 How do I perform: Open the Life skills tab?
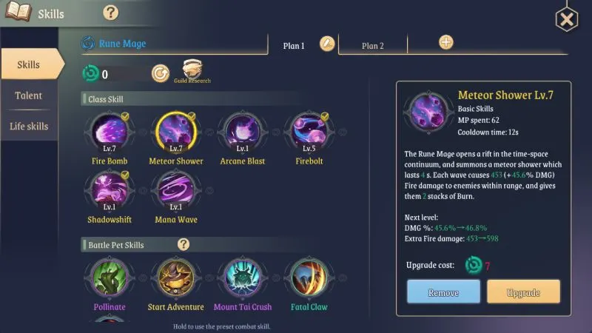29,126
